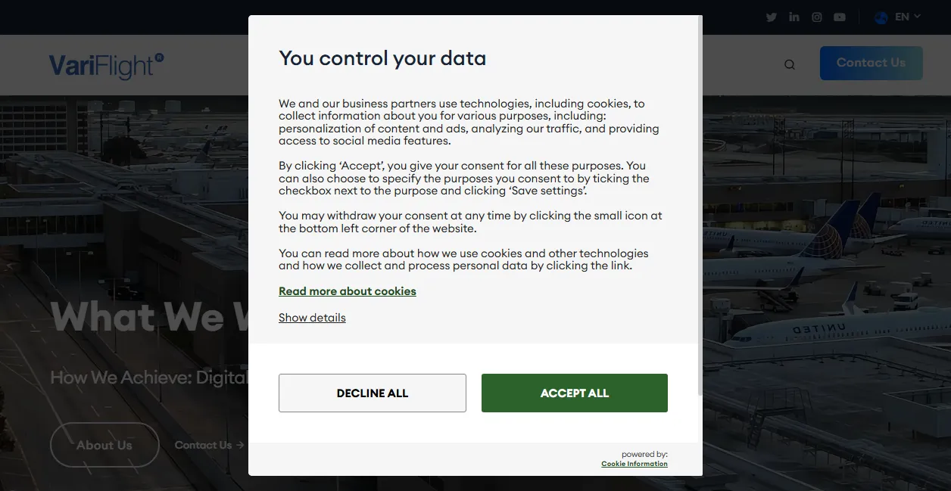The height and width of the screenshot is (491, 951).
Task: Open search with the magnifier icon
Action: (x=790, y=65)
